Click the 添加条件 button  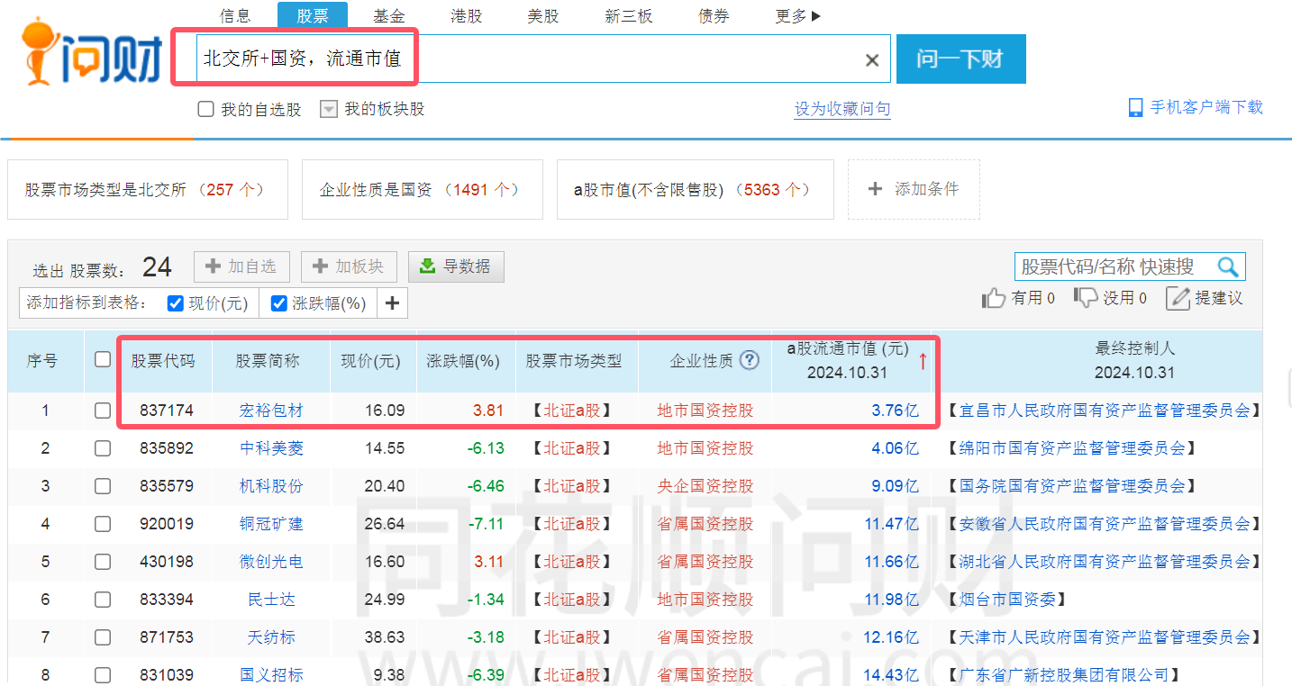tap(914, 189)
